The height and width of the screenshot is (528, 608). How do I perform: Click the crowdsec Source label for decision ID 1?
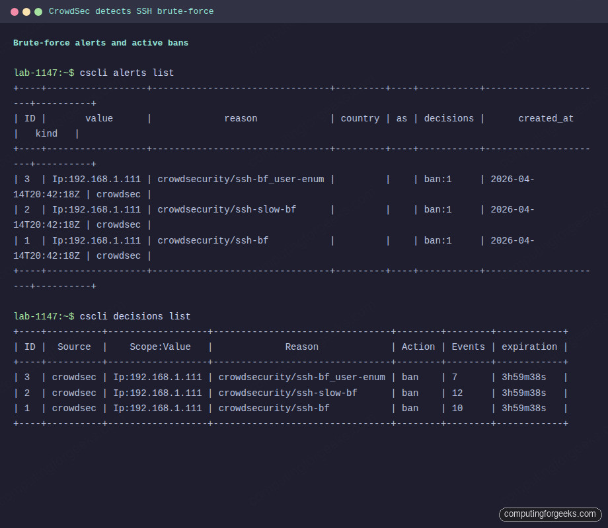(74, 408)
